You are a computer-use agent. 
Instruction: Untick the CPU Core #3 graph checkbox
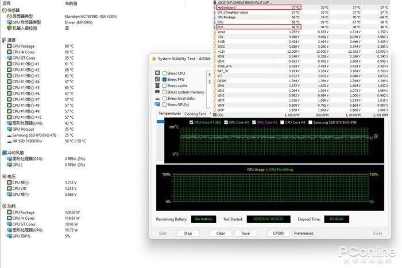[254, 122]
